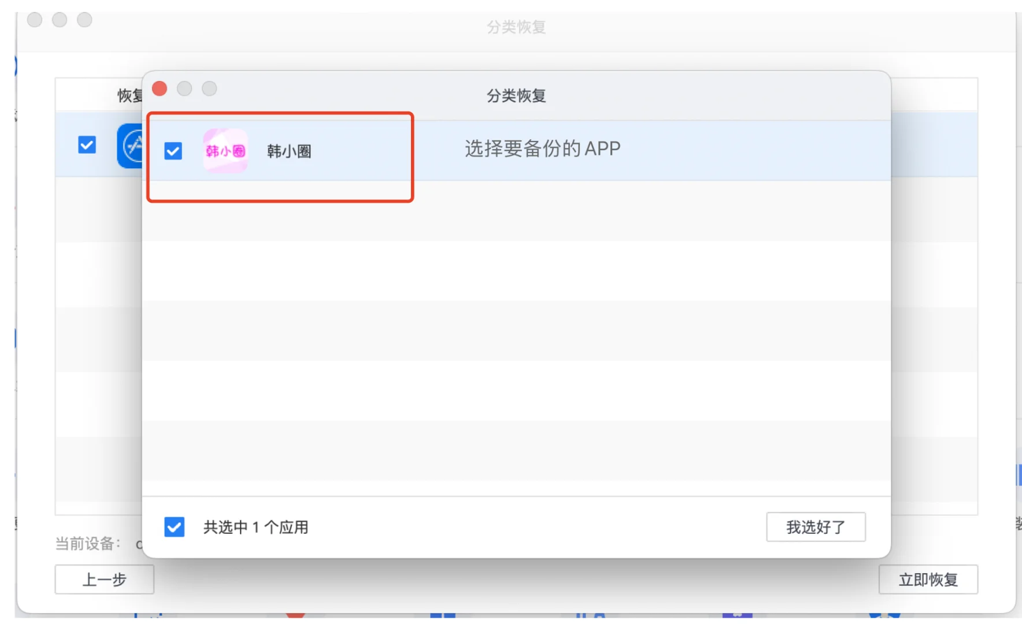Click the red close button on the dialog

click(160, 88)
